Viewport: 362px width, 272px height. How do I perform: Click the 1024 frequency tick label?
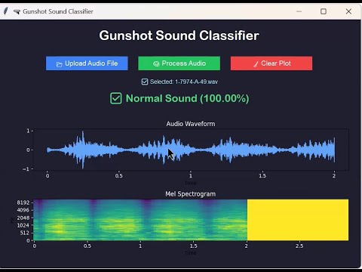[23, 225]
